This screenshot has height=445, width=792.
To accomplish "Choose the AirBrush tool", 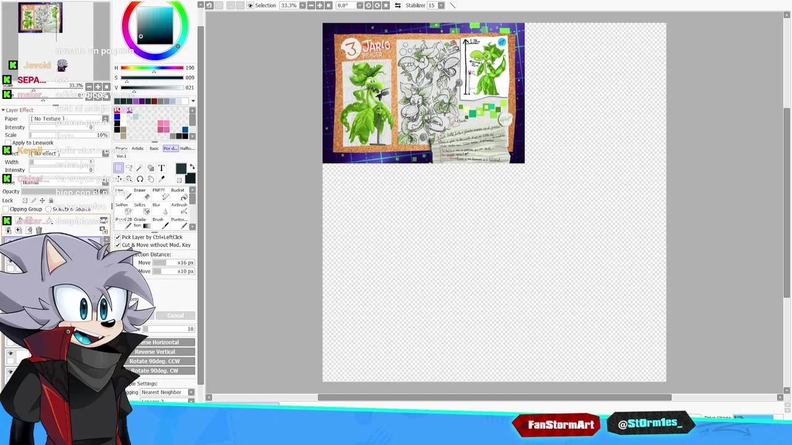I will coord(179,209).
